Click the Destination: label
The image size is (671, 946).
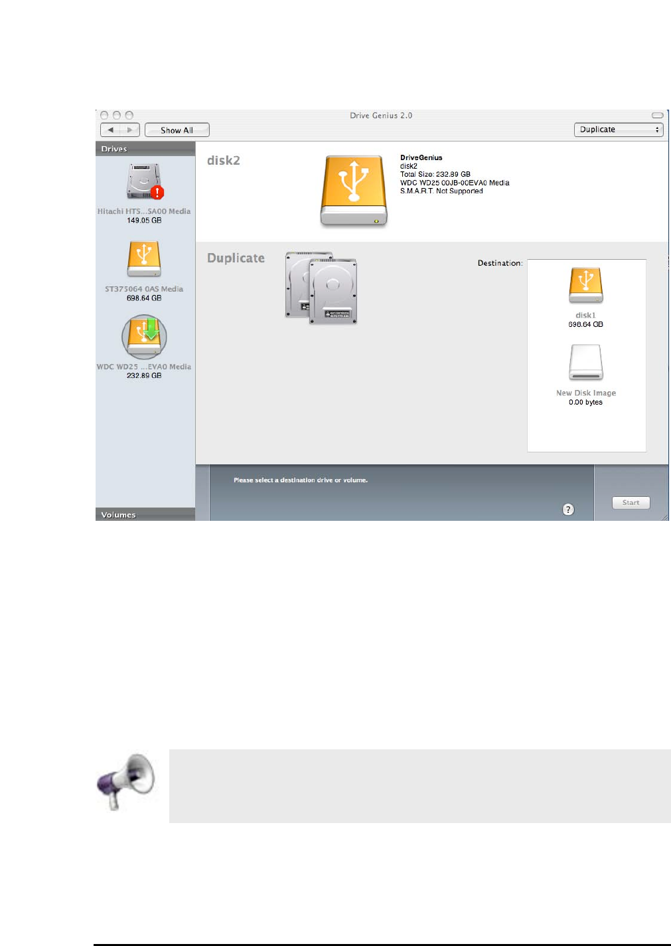pos(500,263)
